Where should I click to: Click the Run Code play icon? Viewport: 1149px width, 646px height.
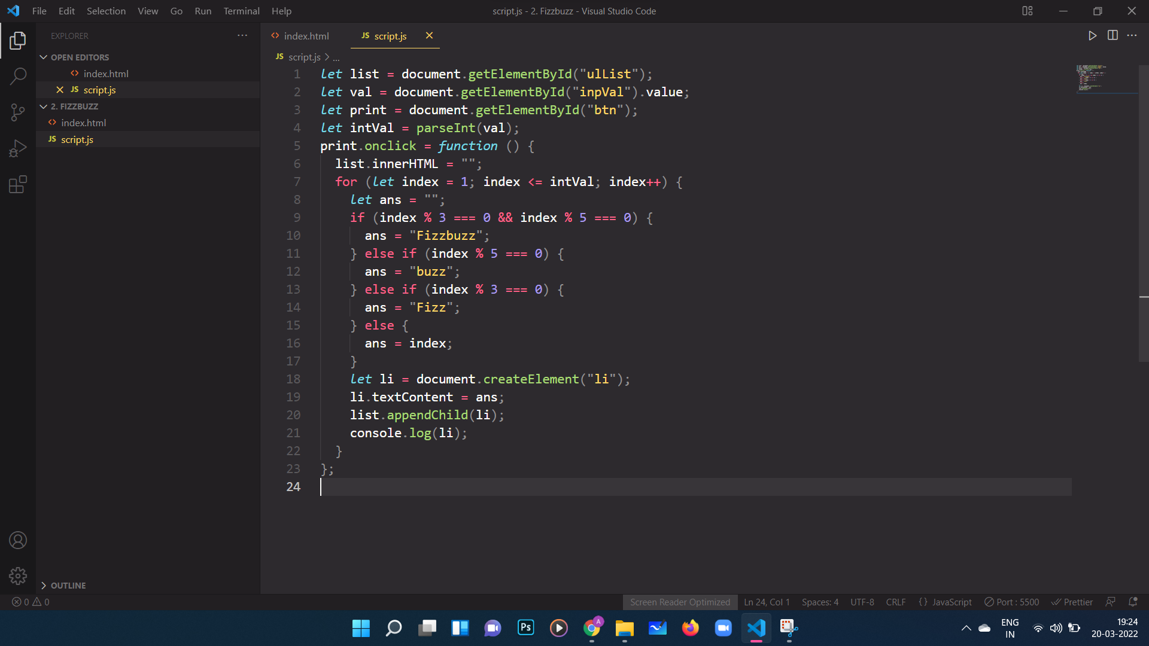[x=1092, y=35]
